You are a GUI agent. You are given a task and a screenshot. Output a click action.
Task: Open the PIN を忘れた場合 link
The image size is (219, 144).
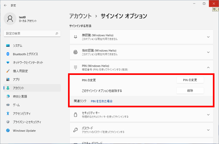pos(102,101)
